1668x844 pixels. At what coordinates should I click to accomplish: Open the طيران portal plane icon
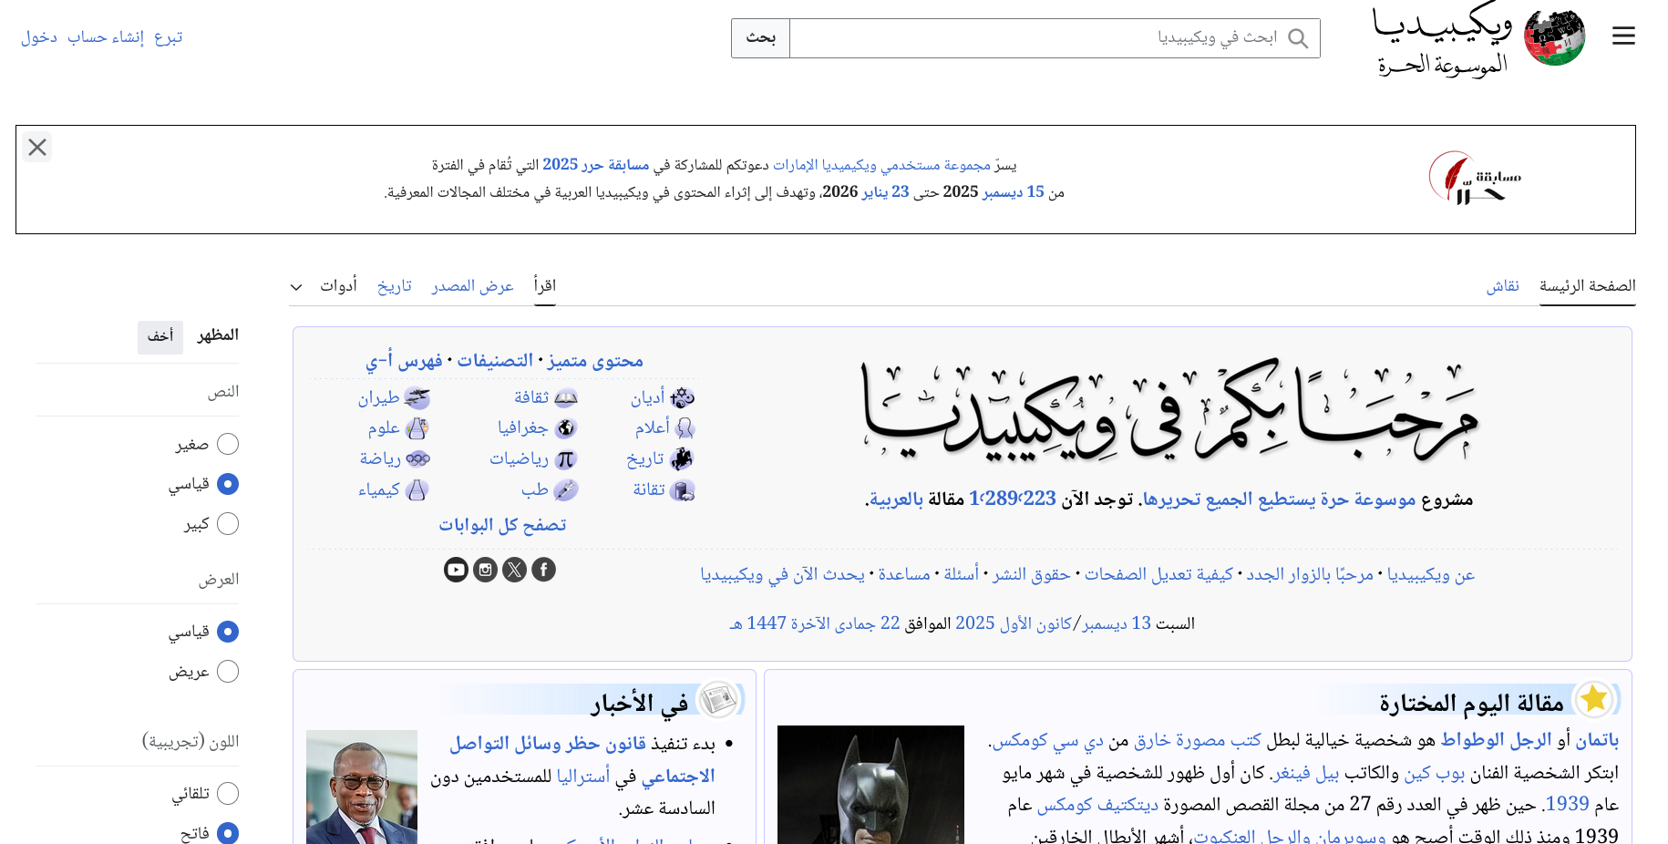tap(417, 397)
